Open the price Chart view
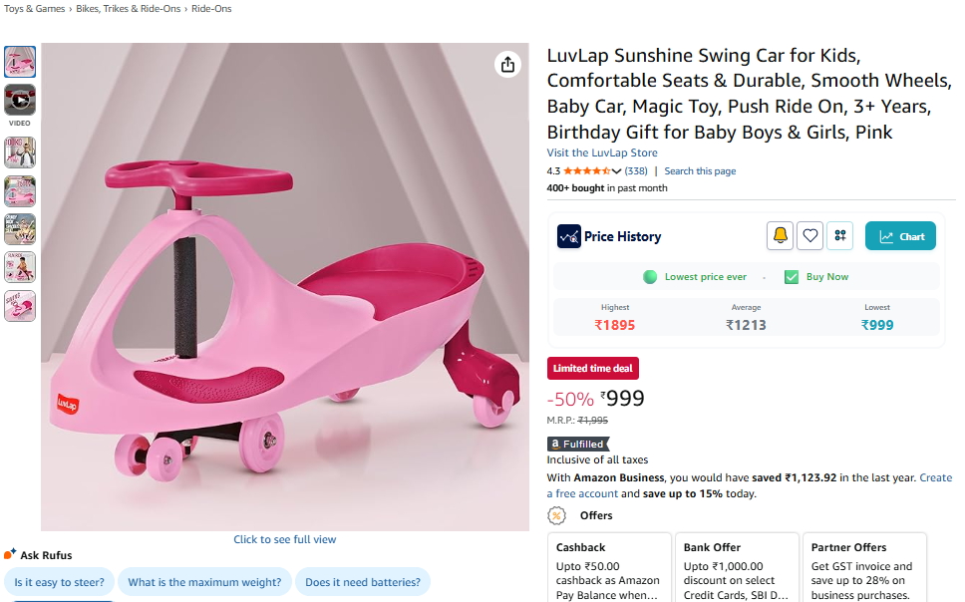The image size is (965, 602). pyautogui.click(x=900, y=236)
